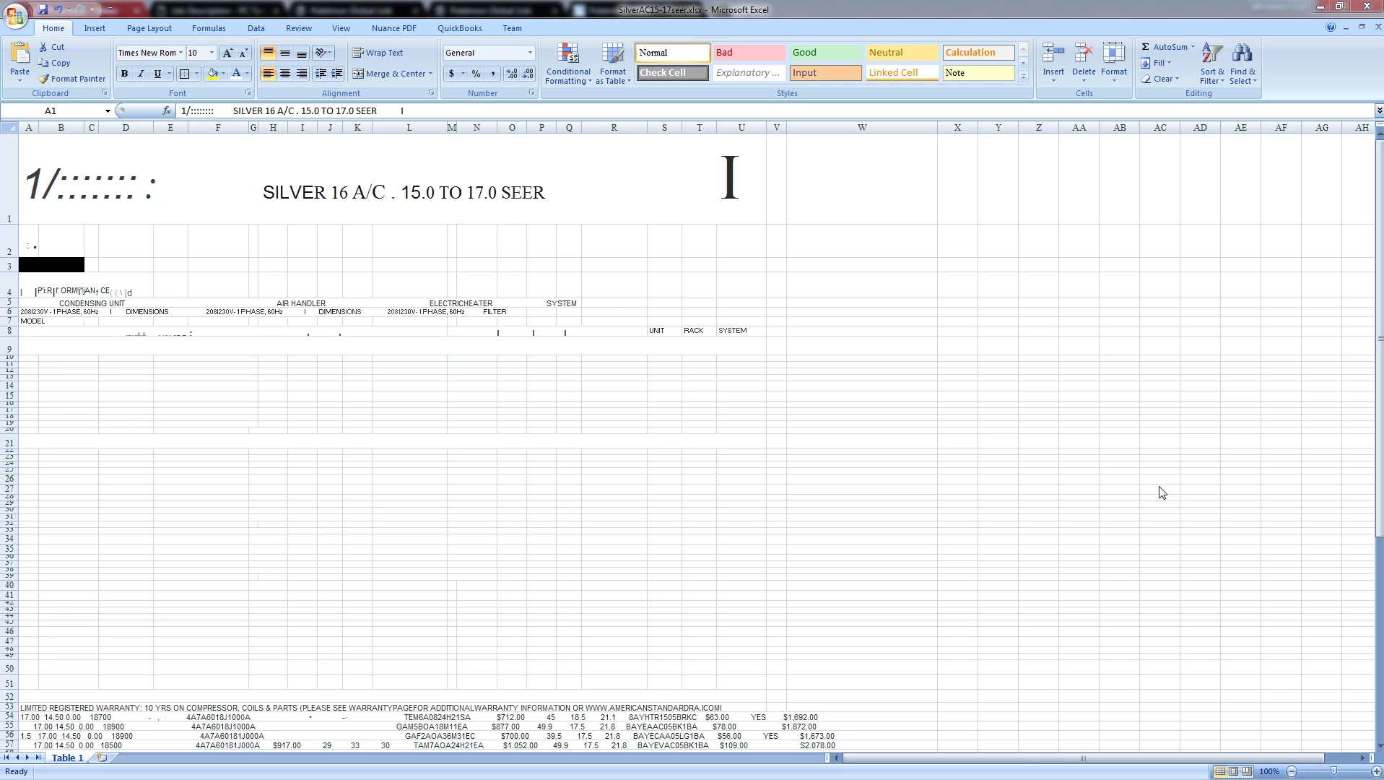Set Middle Align vertical alignment
1384x780 pixels.
click(285, 53)
